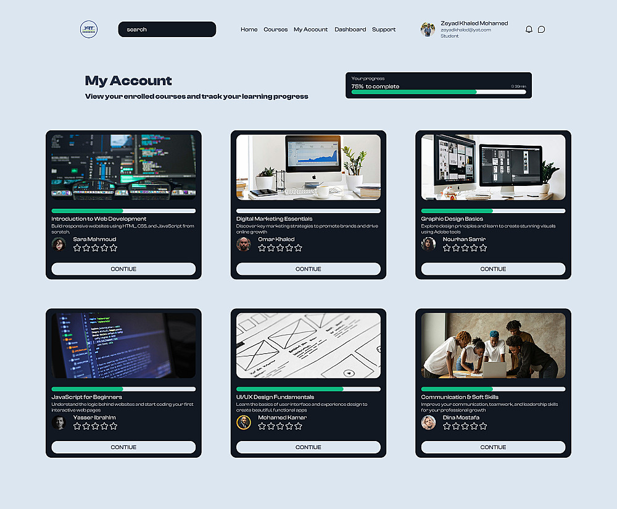Image resolution: width=617 pixels, height=509 pixels.
Task: Open Introduction to Web Development thumbnail
Action: [x=123, y=167]
